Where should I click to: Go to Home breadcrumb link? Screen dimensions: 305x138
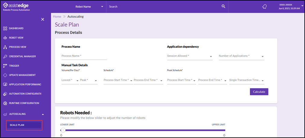57,17
